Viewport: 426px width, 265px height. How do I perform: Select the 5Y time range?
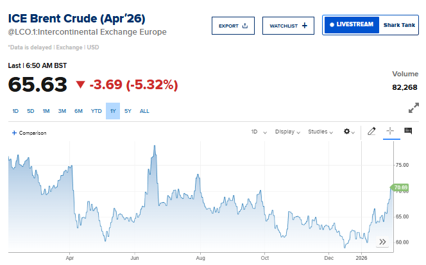pos(128,111)
